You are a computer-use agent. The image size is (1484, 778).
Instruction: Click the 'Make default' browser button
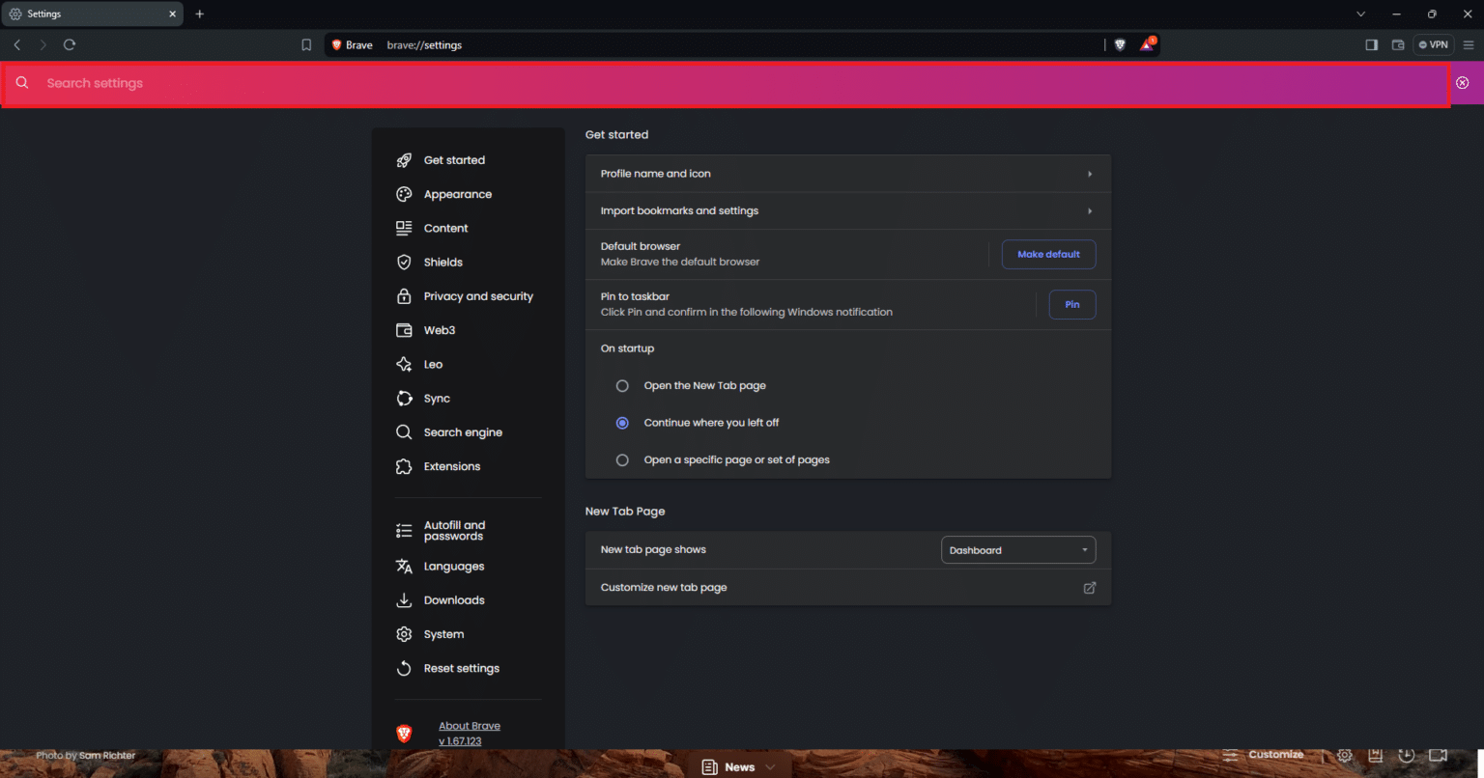click(x=1048, y=254)
